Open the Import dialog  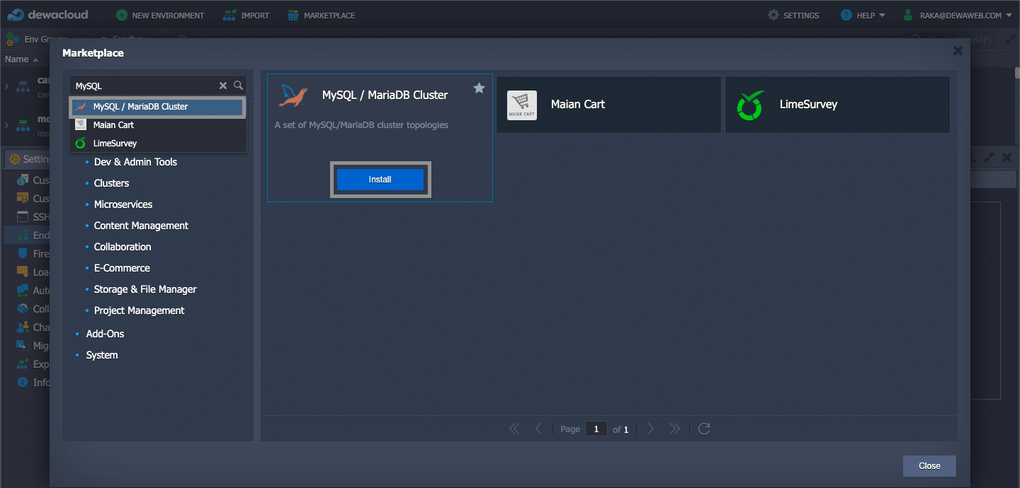coord(246,15)
